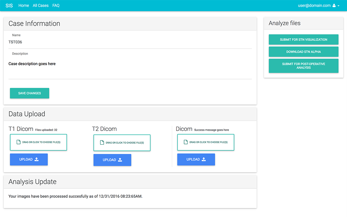Click Download STN Alpha button

tap(303, 52)
